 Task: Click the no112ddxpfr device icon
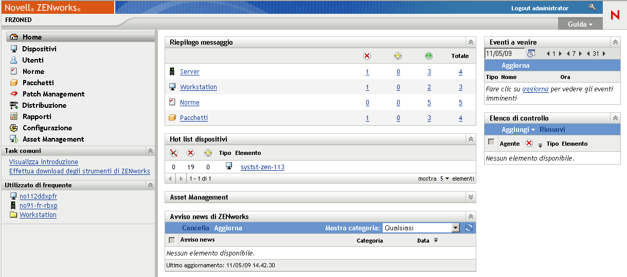(x=13, y=196)
